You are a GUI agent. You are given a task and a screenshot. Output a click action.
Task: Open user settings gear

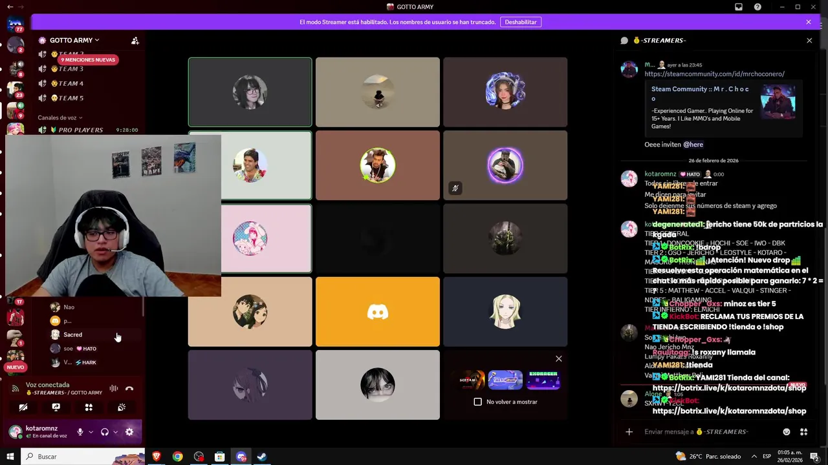pyautogui.click(x=129, y=432)
